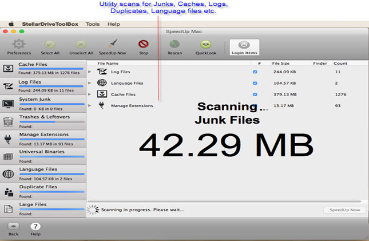The height and width of the screenshot is (241, 369).
Task: Select System Junk monitor icon
Action: (x=8, y=104)
